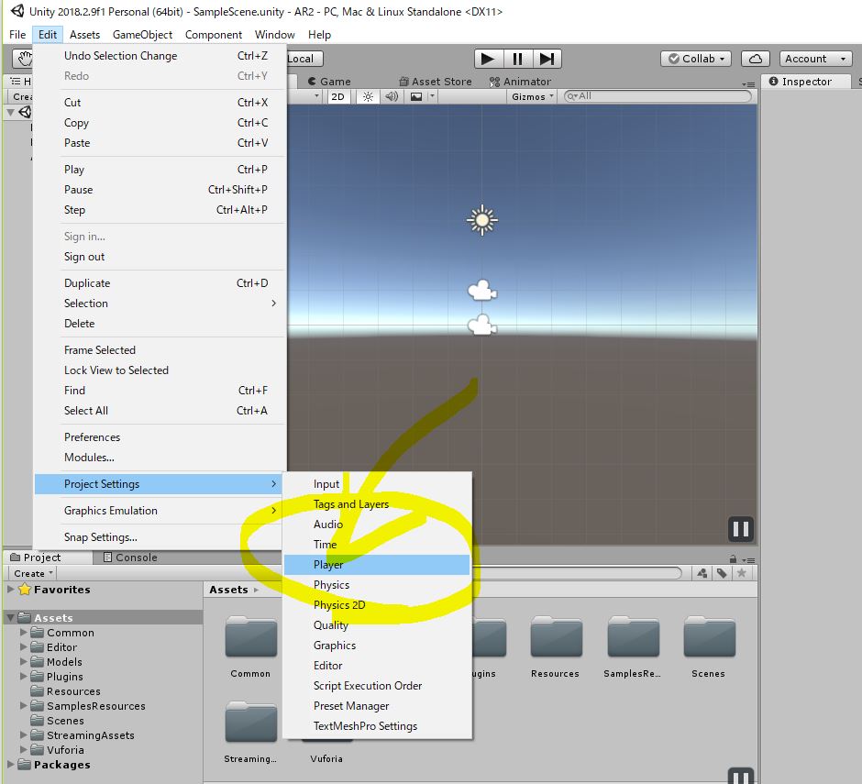862x784 pixels.
Task: Choose Physics 2D submenu item
Action: (377, 605)
